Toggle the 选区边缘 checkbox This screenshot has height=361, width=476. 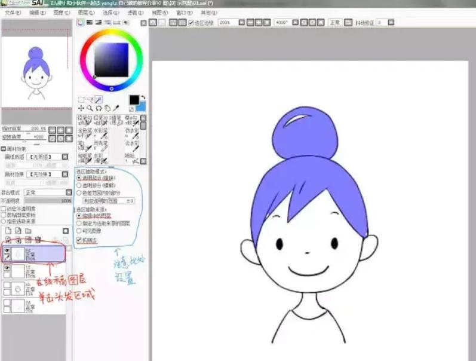(x=191, y=23)
